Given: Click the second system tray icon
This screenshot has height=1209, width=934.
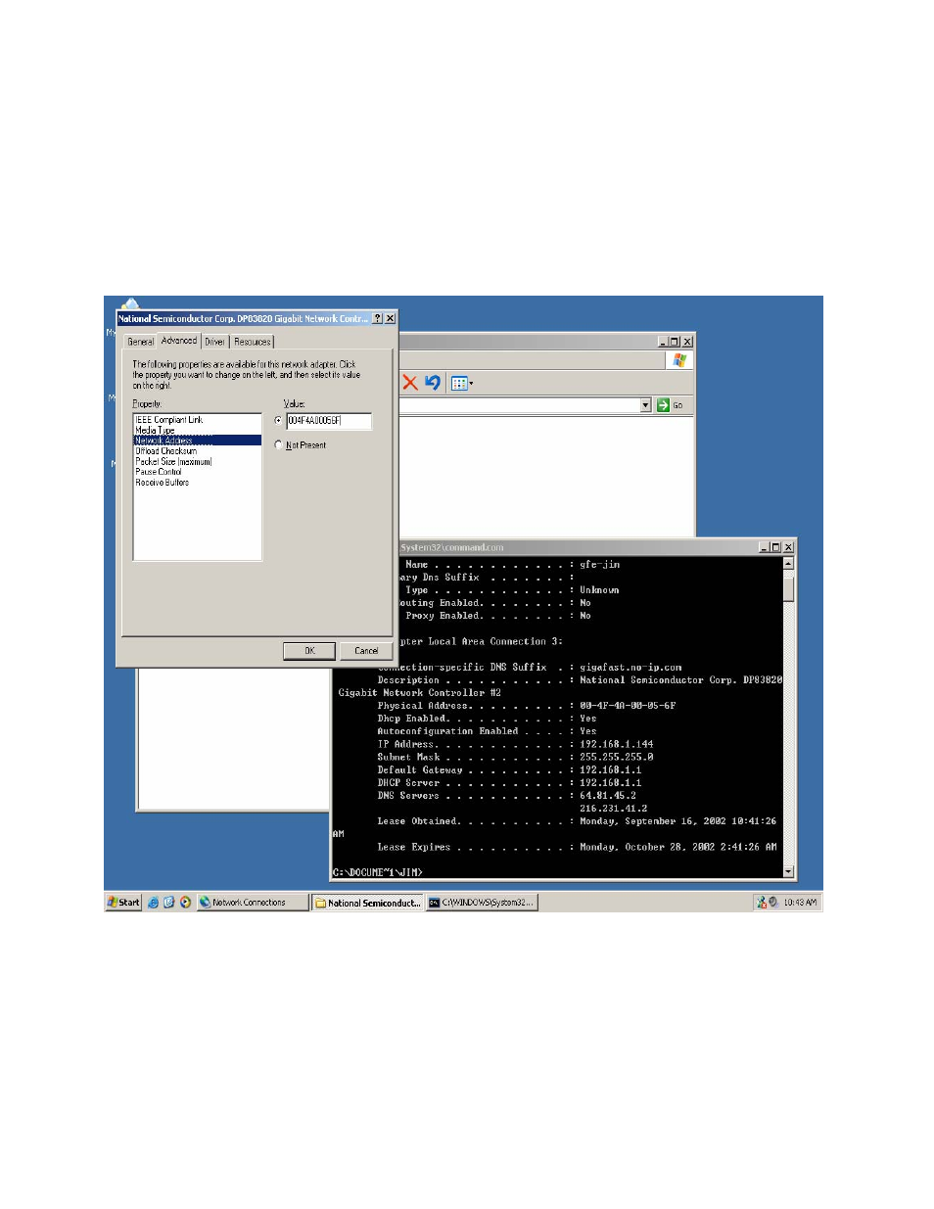Looking at the screenshot, I should (x=773, y=903).
